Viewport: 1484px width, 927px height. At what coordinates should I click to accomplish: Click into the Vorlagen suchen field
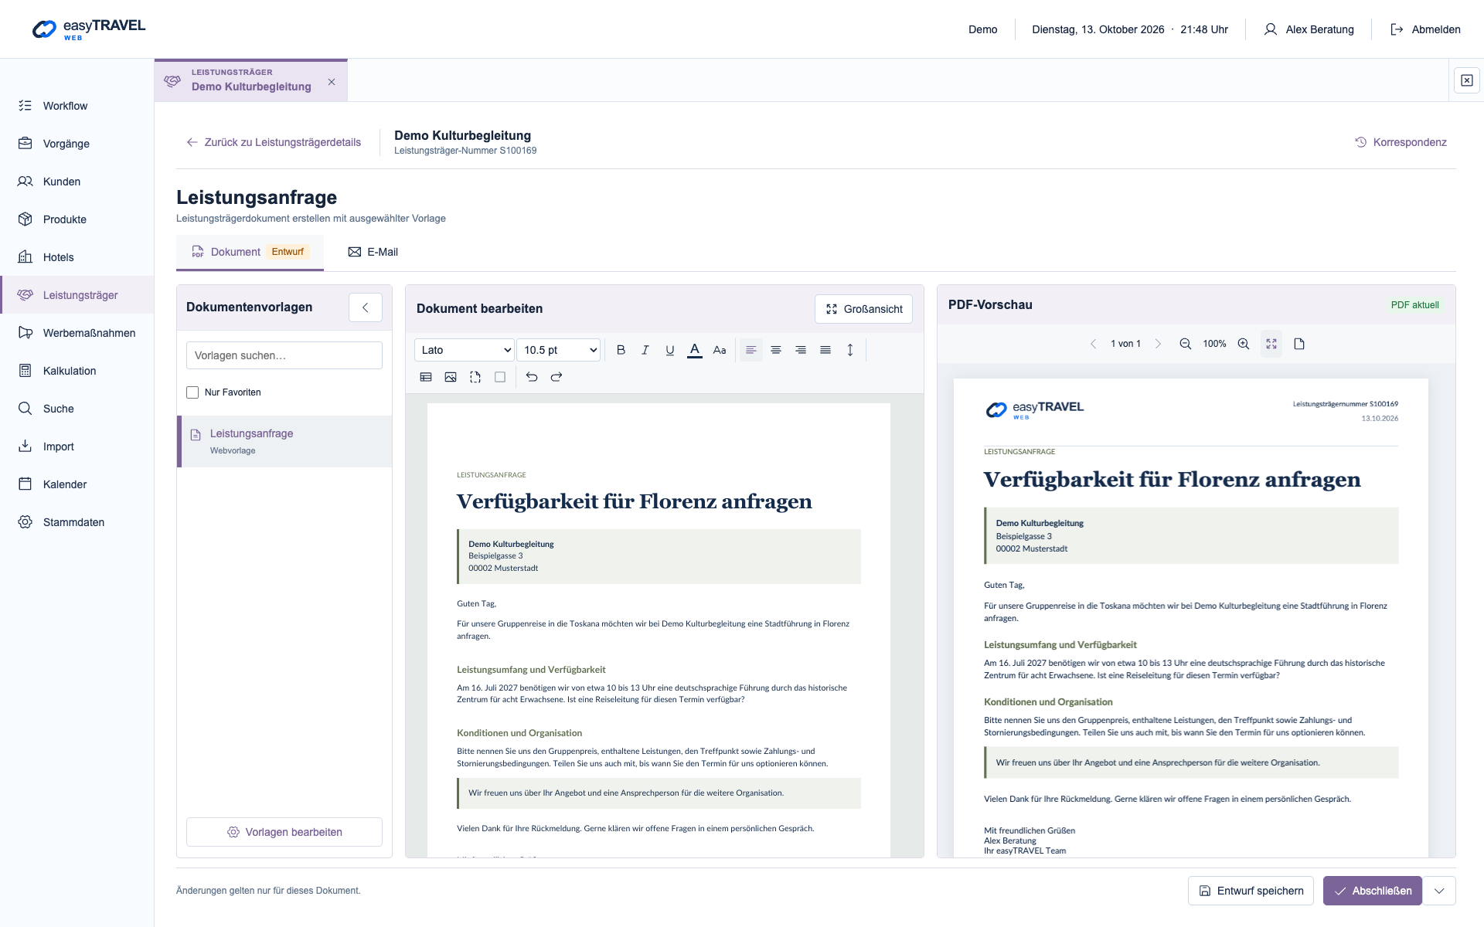(284, 355)
